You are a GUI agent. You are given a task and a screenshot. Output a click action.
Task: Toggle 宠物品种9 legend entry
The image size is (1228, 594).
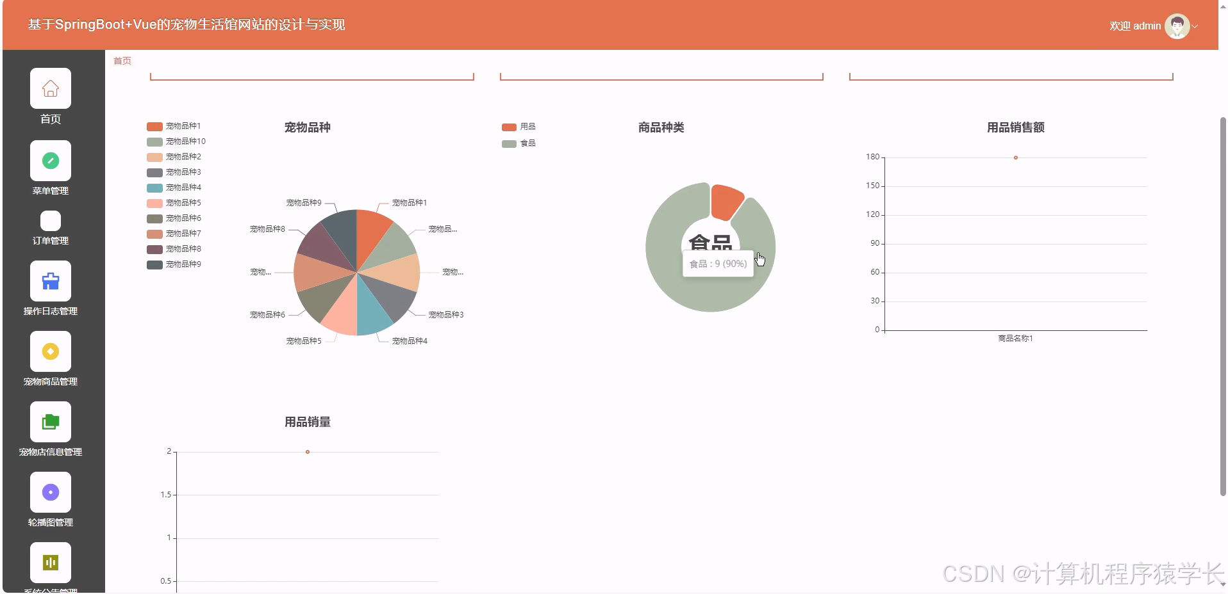click(x=174, y=264)
